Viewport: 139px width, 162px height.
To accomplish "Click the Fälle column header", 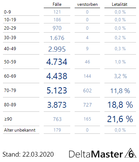I will click(57, 4).
